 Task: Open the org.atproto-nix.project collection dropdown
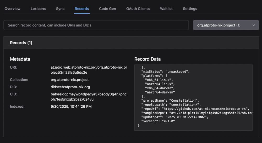click(226, 25)
